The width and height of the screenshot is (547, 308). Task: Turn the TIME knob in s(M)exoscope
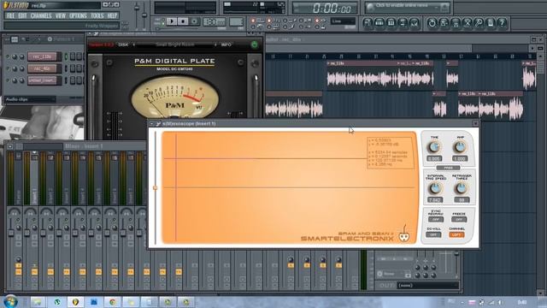pyautogui.click(x=434, y=147)
